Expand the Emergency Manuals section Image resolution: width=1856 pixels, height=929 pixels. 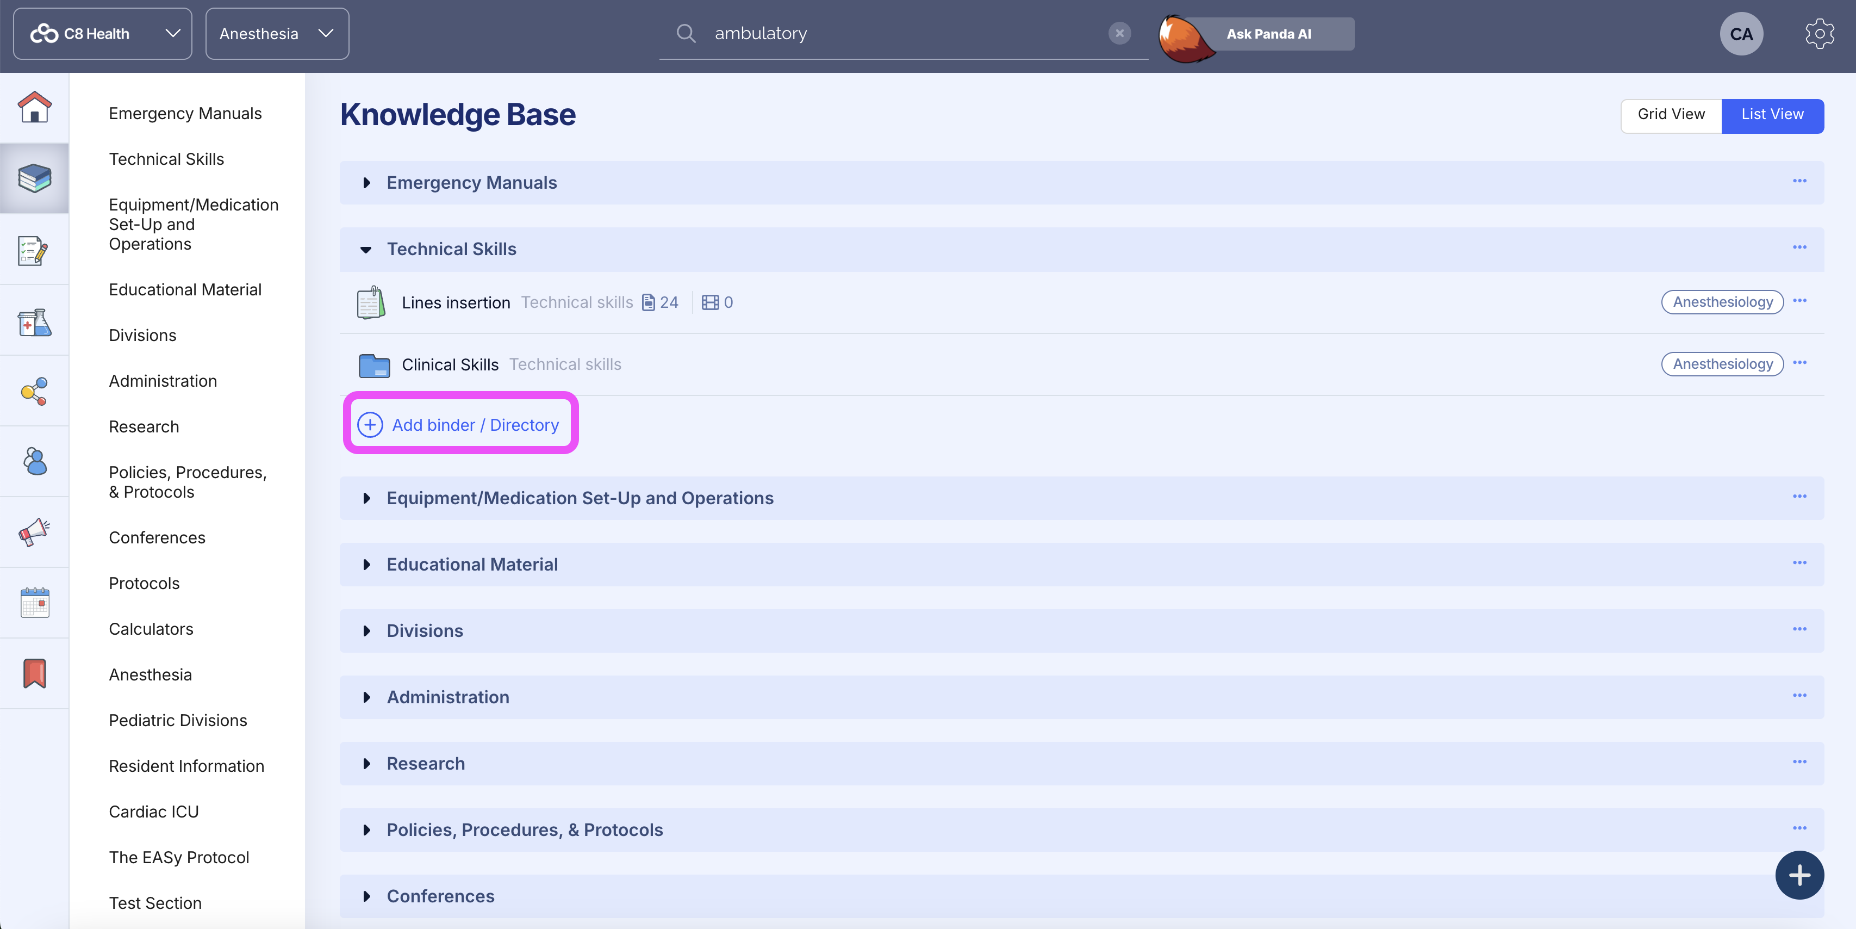[366, 183]
